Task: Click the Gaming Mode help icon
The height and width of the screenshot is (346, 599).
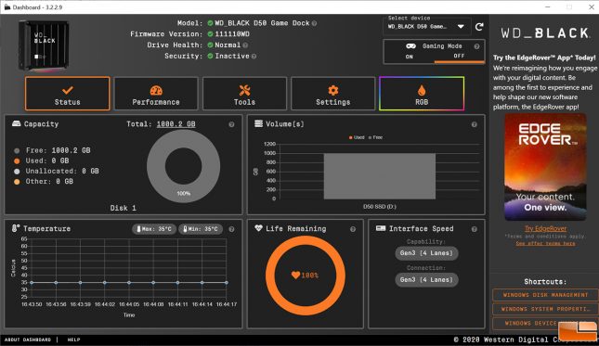Action: [476, 46]
